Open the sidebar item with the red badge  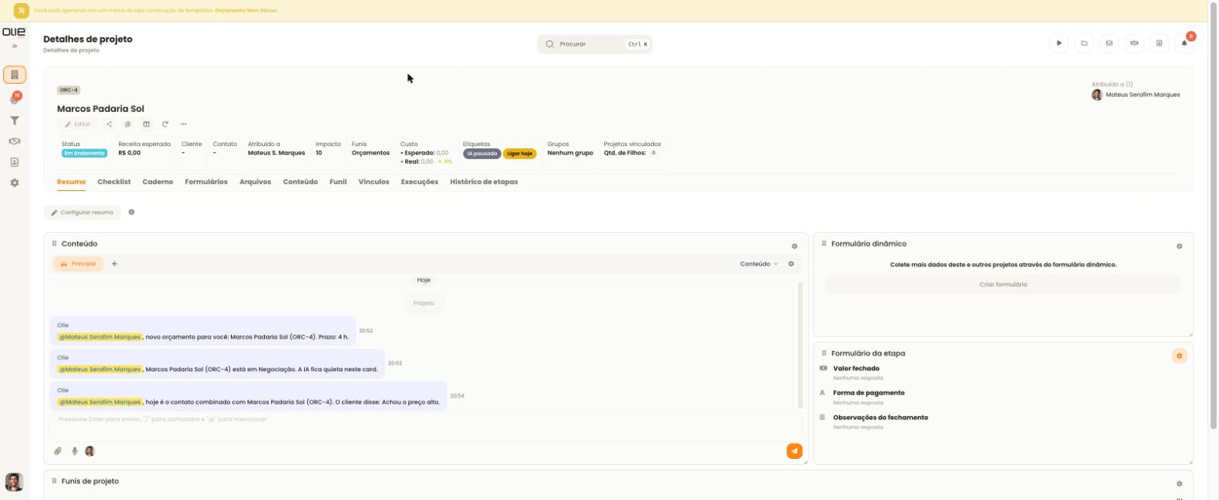click(x=14, y=99)
